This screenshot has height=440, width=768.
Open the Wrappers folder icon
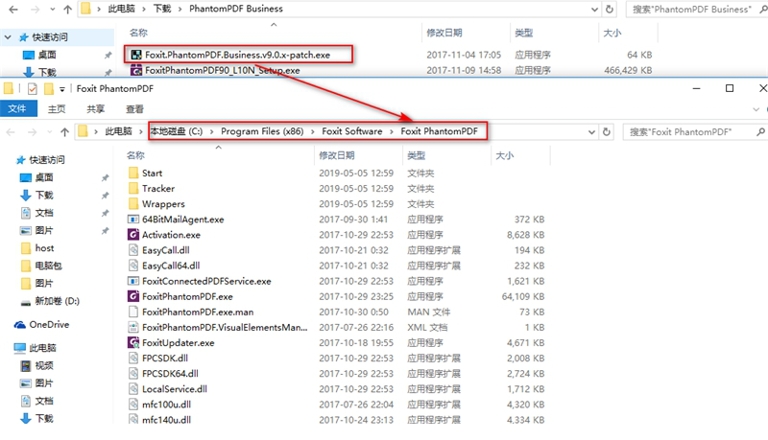pos(133,204)
